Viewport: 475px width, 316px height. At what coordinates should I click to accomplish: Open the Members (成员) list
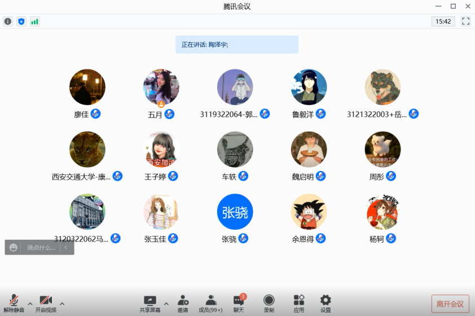(210, 304)
